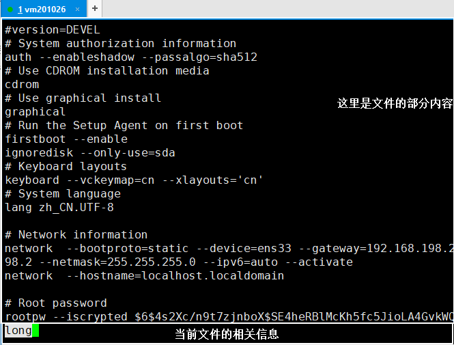Select the firstboot --enable line

(66, 139)
